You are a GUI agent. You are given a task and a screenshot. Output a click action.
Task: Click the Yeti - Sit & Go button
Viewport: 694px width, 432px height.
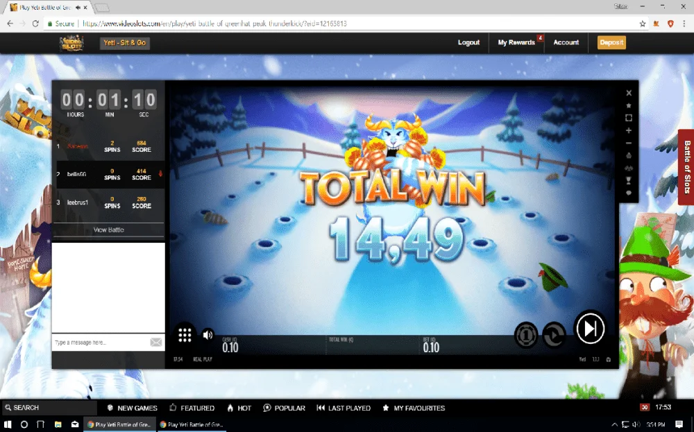[125, 43]
